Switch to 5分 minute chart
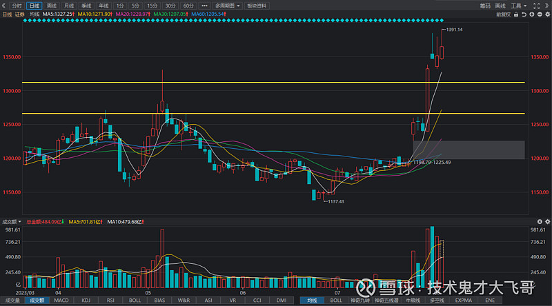The width and height of the screenshot is (552, 306). (135, 6)
